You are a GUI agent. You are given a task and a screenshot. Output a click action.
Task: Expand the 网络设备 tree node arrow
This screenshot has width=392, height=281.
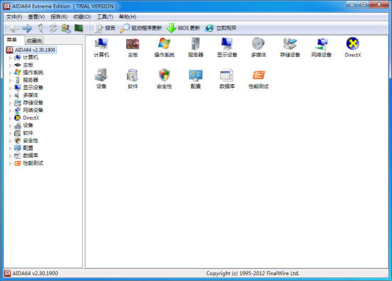tap(10, 111)
